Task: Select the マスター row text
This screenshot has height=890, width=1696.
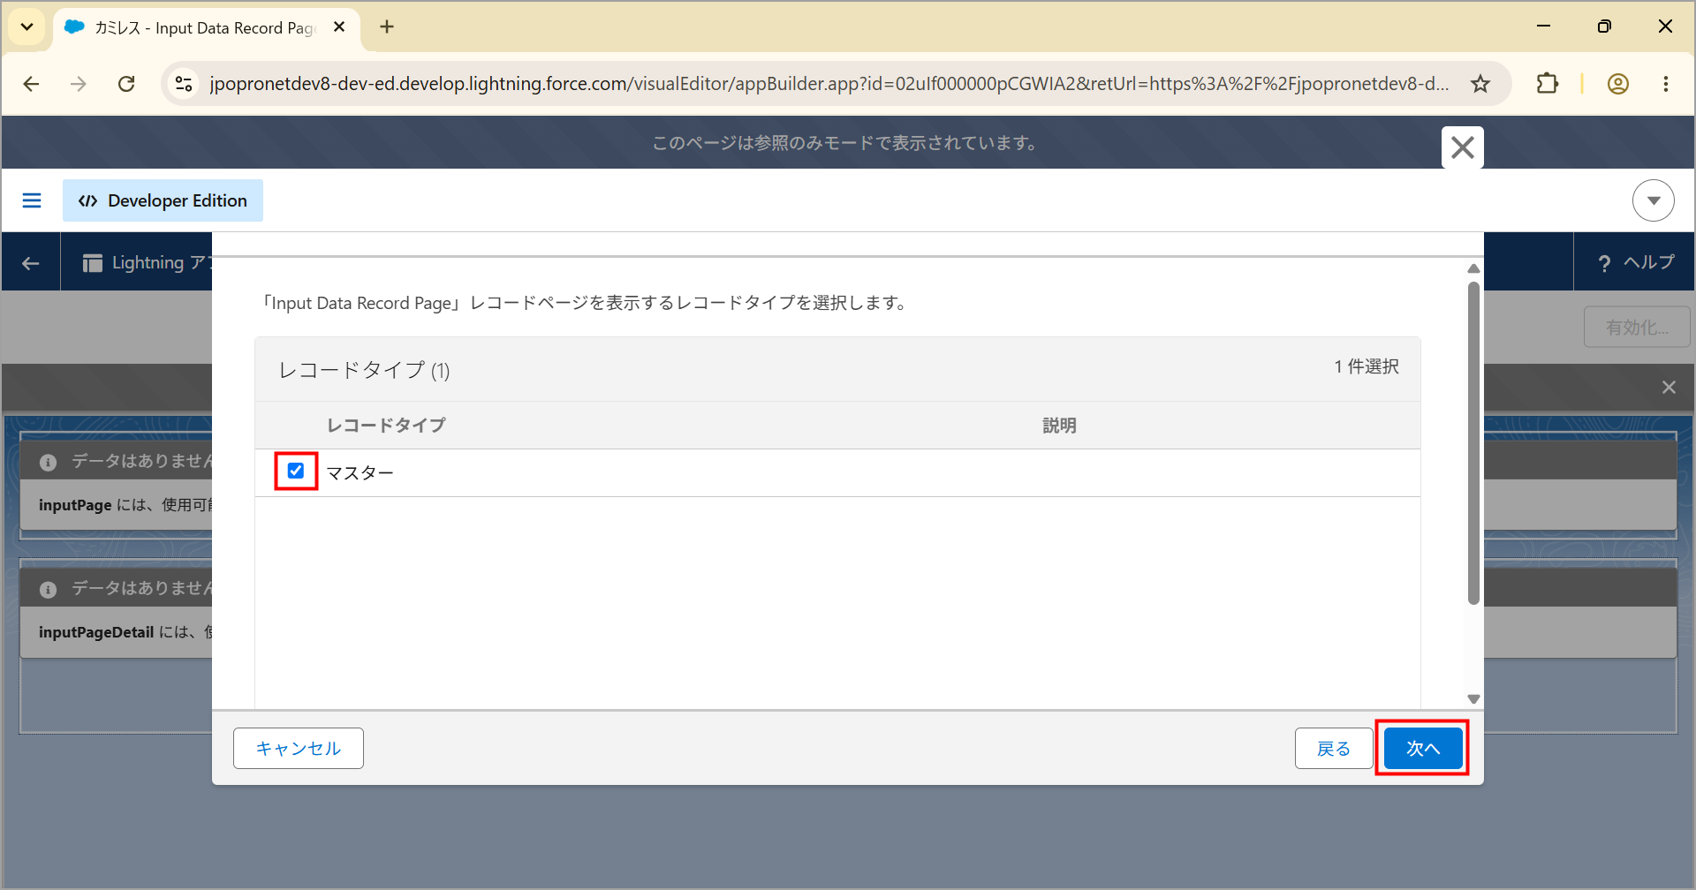Action: click(360, 473)
